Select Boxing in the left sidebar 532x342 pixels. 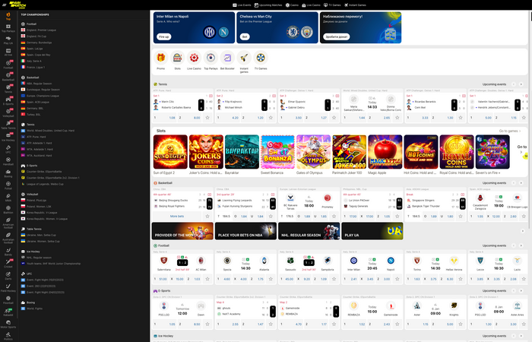coord(8,174)
